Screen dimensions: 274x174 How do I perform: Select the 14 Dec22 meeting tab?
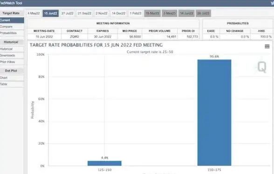118,13
